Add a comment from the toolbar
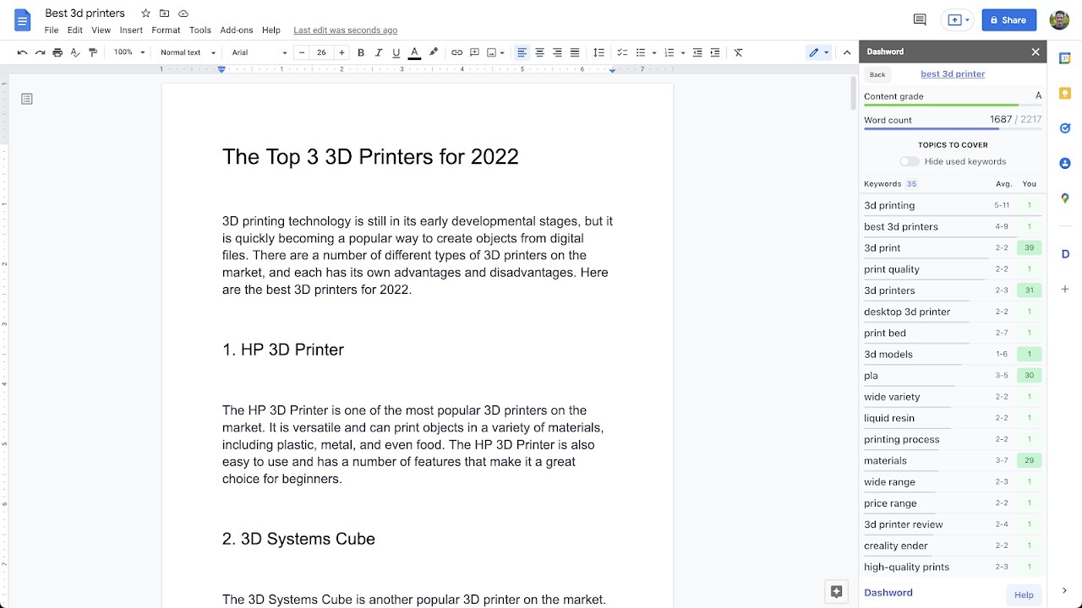 click(474, 52)
